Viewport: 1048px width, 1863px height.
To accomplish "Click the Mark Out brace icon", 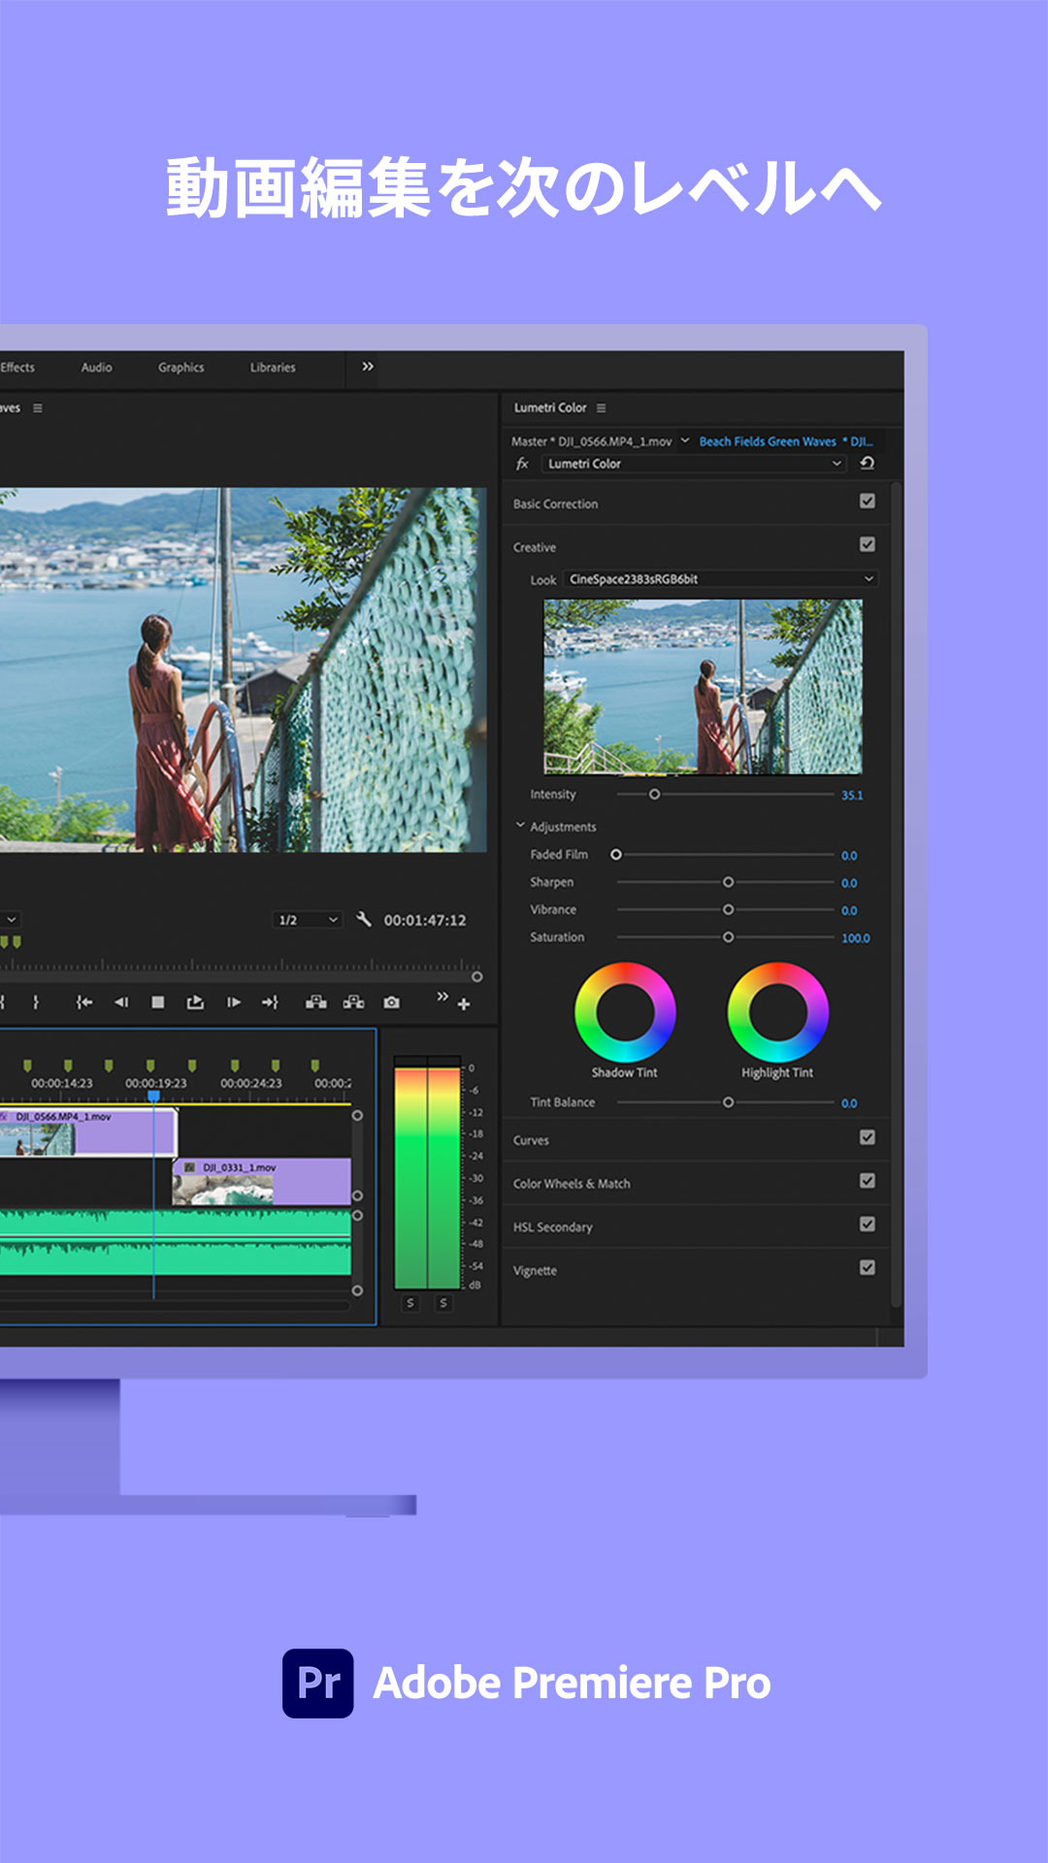I will (36, 1002).
